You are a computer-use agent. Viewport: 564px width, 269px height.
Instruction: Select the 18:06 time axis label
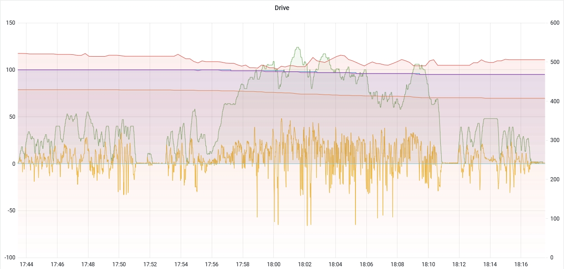[366, 264]
